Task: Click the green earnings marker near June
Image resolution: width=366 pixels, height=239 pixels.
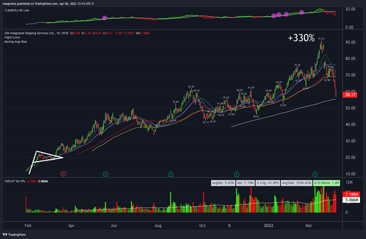Action: (105, 174)
